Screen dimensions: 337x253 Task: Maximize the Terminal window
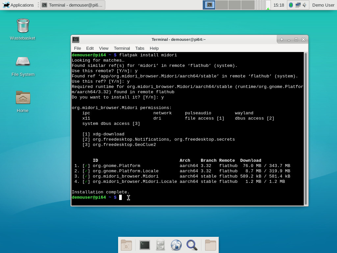296,40
